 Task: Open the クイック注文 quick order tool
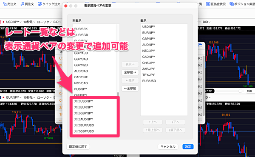49,4
